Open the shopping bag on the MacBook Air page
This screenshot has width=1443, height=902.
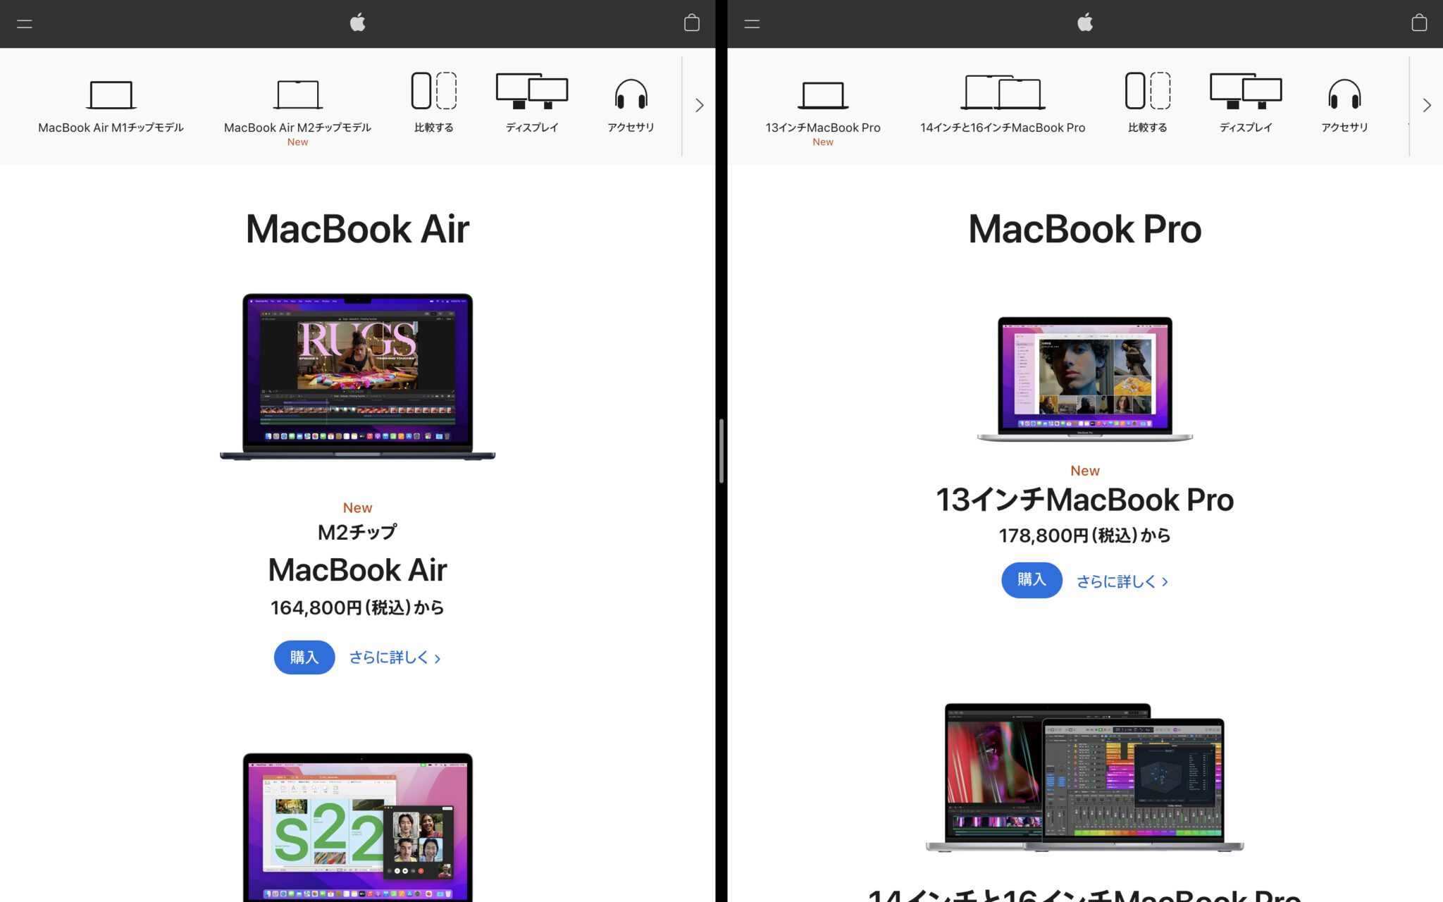coord(691,23)
